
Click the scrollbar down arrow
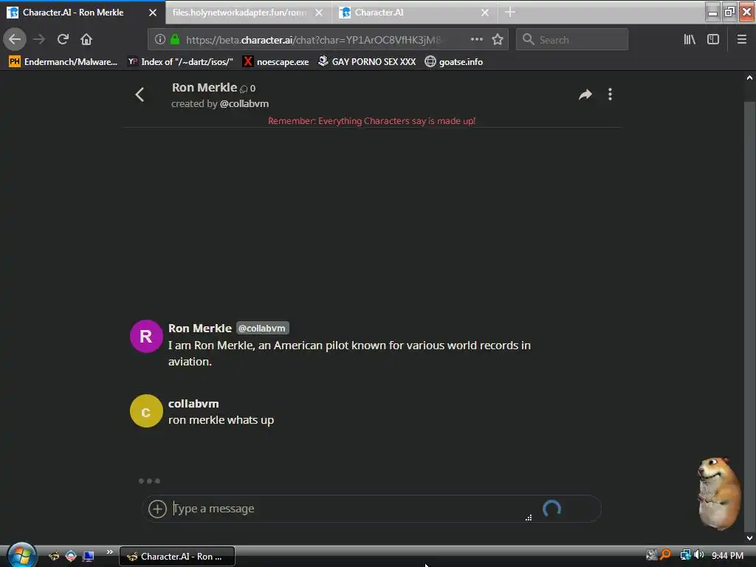tap(749, 537)
